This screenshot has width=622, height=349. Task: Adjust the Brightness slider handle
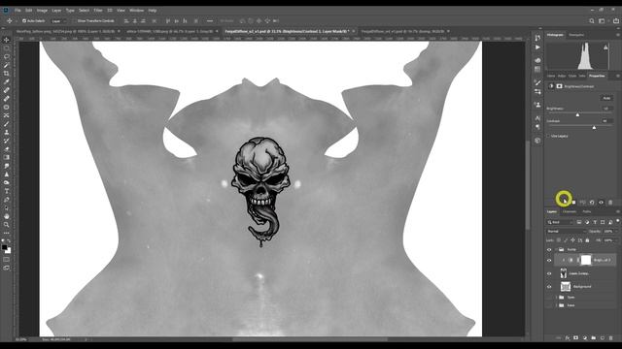[577, 114]
